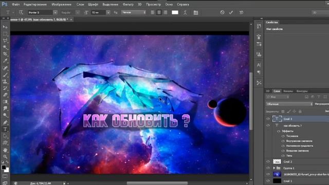Open the warp text dialog

coord(185,12)
